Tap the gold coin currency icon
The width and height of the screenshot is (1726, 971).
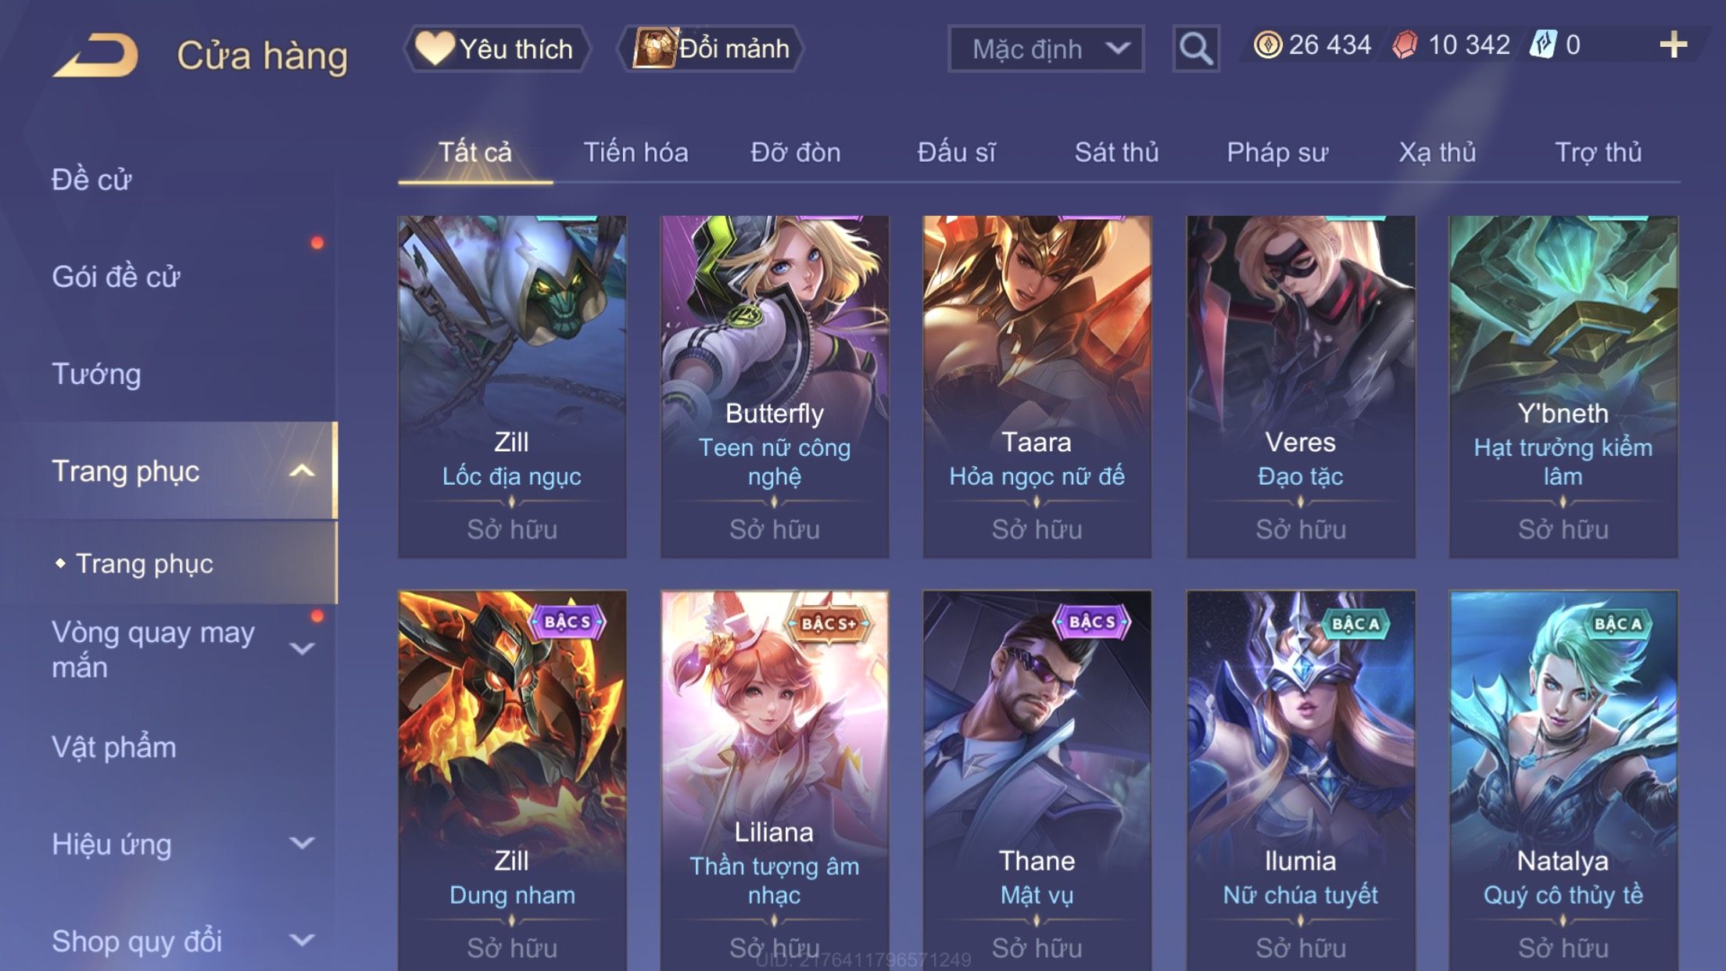(1267, 45)
